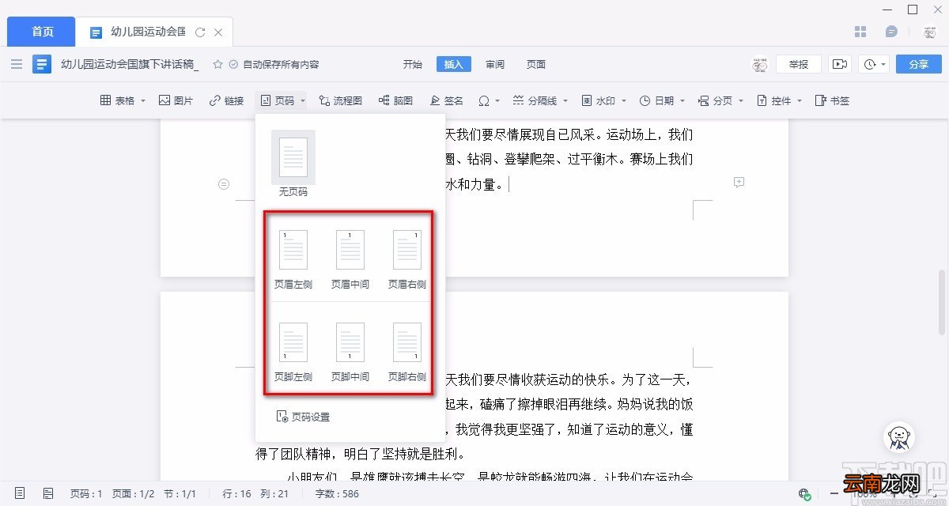Click 字数: 586 word count
The height and width of the screenshot is (506, 949).
[337, 493]
